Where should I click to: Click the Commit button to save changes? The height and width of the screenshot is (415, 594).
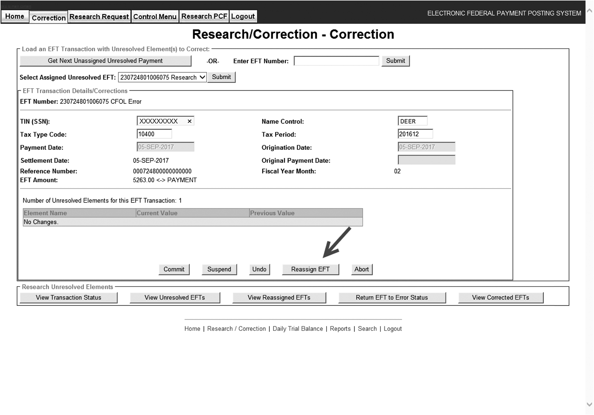[174, 269]
